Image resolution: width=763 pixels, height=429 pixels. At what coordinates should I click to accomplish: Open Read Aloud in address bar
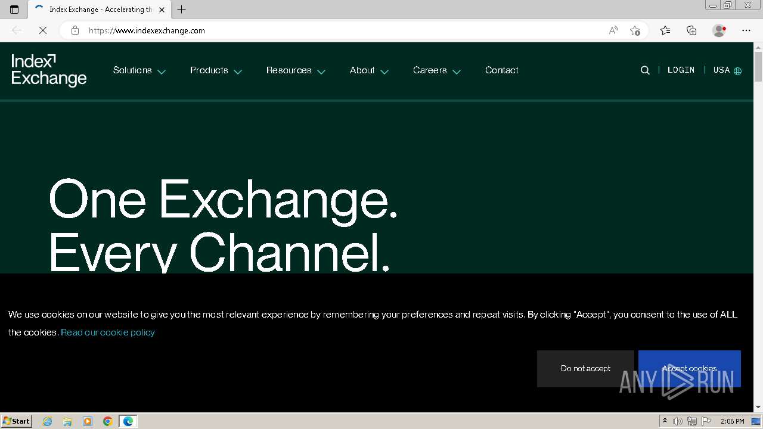click(x=613, y=30)
